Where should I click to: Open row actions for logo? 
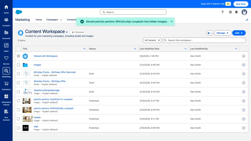click(x=244, y=128)
